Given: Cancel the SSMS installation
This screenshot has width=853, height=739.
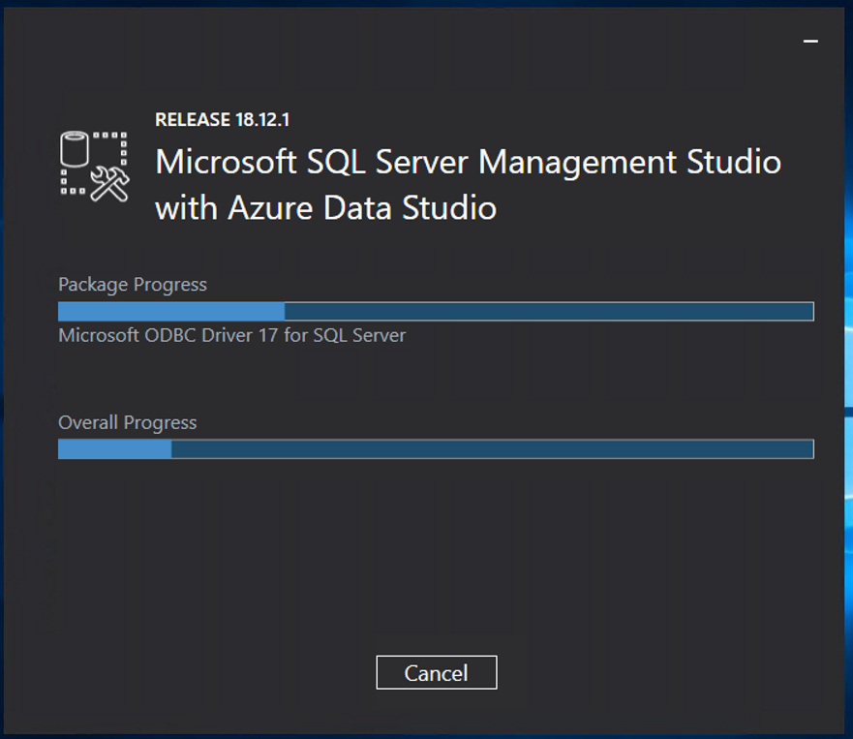Looking at the screenshot, I should pos(437,672).
